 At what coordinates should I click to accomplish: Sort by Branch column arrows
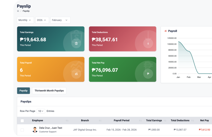[x=100, y=120]
